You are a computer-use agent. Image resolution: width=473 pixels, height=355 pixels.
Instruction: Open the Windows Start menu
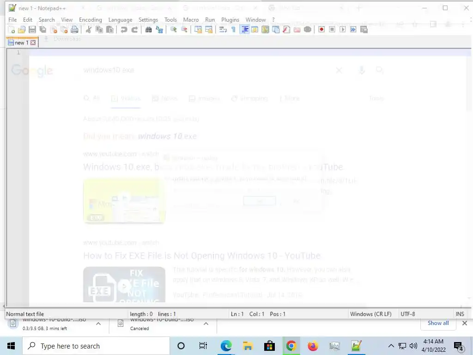coord(11,346)
